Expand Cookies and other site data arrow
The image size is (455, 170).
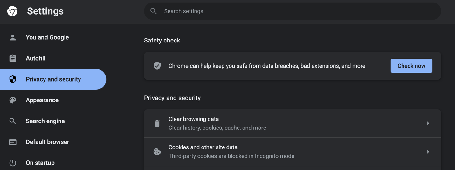coord(428,152)
